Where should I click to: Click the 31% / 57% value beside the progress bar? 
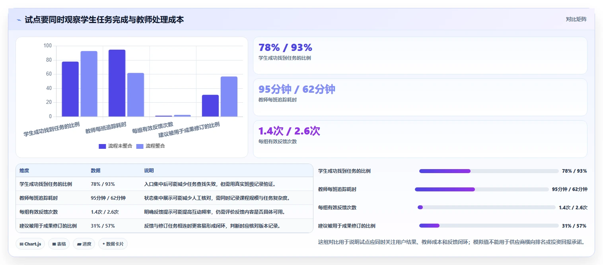[x=574, y=226]
